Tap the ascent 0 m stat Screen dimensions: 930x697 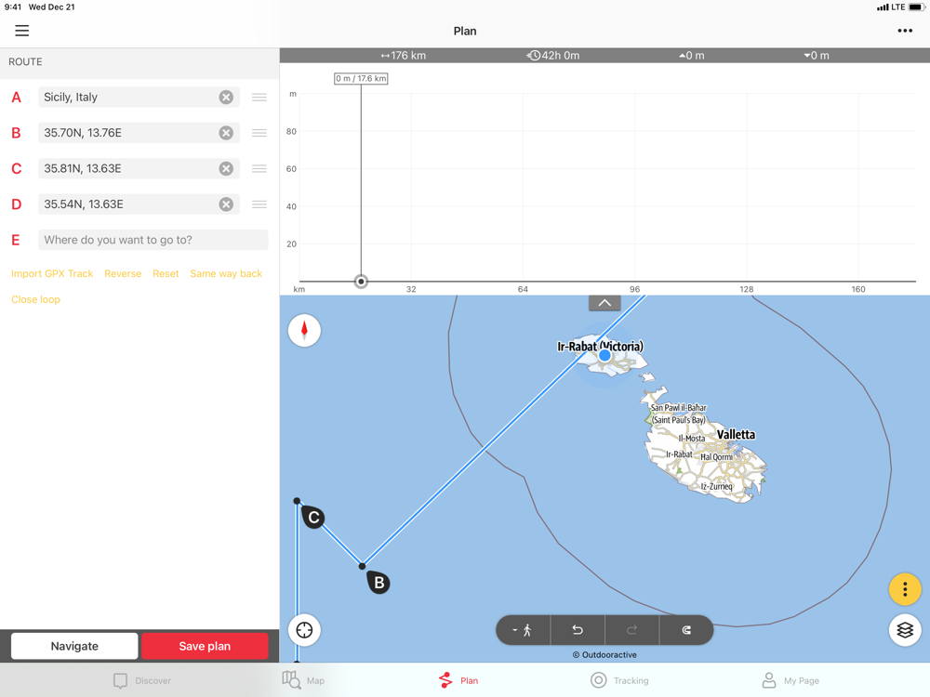(x=692, y=56)
